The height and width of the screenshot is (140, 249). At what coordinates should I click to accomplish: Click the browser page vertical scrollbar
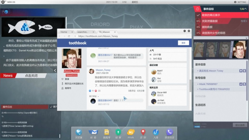190,86
